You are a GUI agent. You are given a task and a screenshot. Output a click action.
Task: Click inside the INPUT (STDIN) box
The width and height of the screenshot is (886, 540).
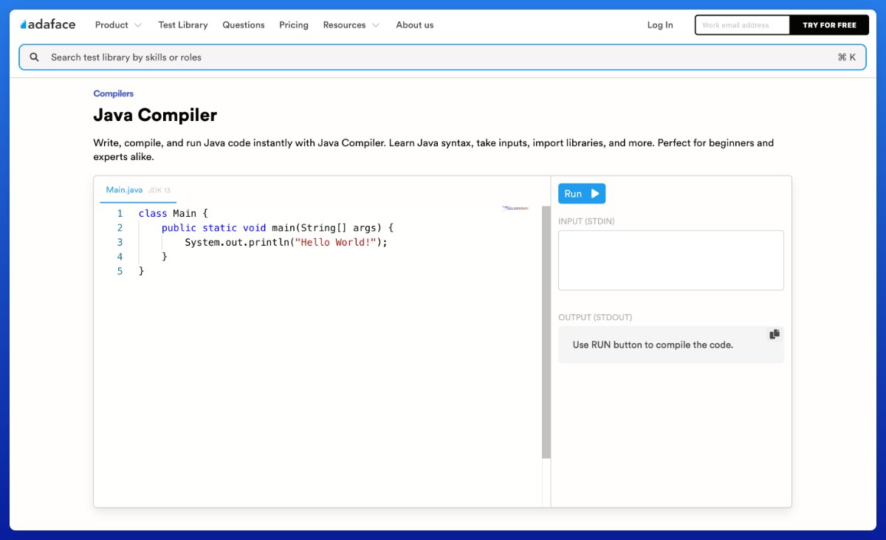coord(671,260)
